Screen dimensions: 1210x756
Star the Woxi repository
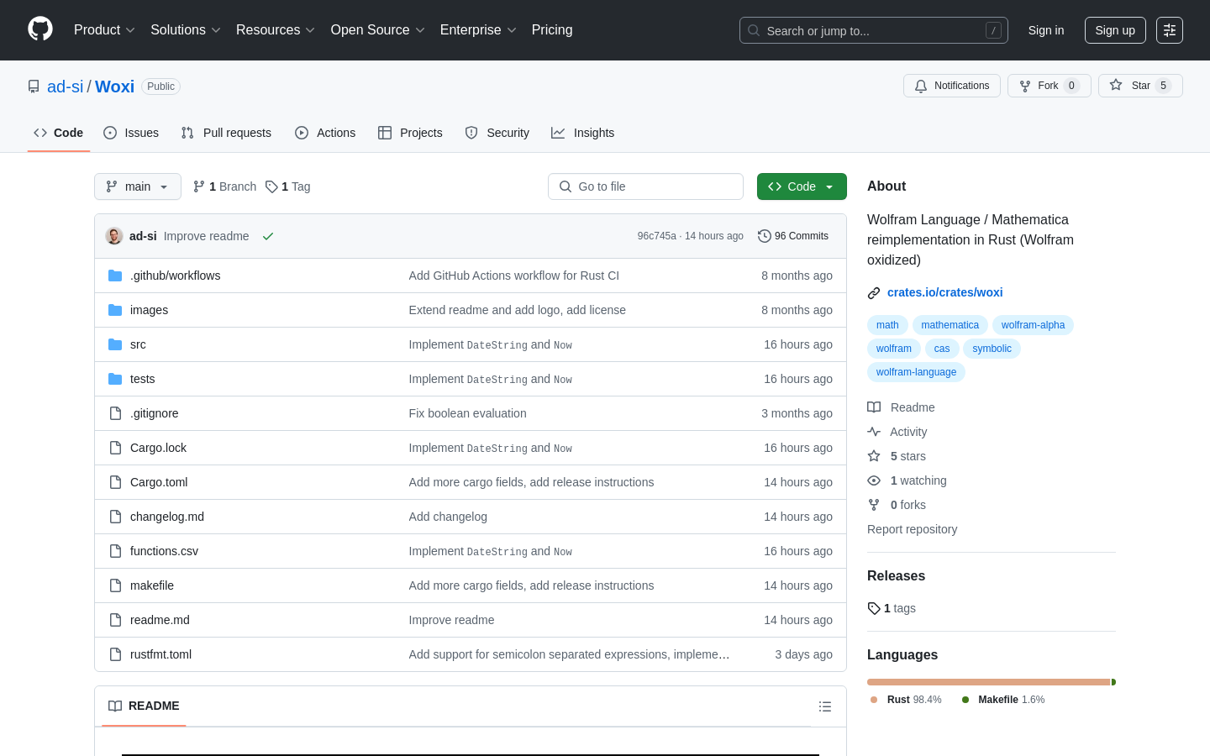pyautogui.click(x=1140, y=86)
